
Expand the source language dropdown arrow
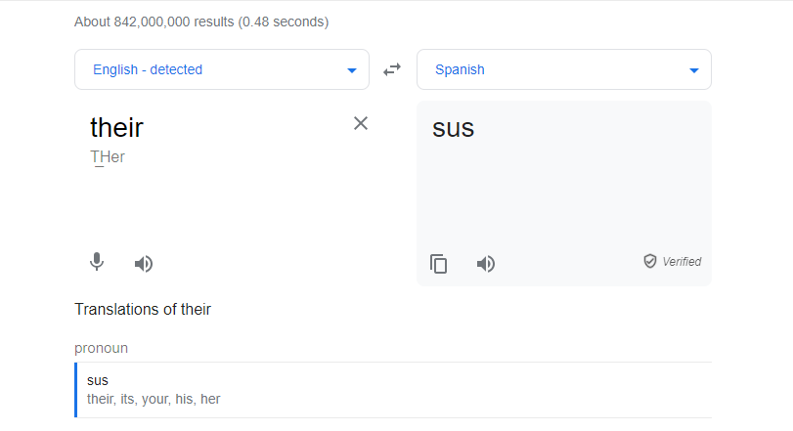pos(352,70)
